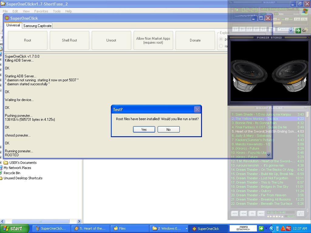The image size is (311, 233).
Task: Select USER's Documents folder in tree
Action: point(20,163)
